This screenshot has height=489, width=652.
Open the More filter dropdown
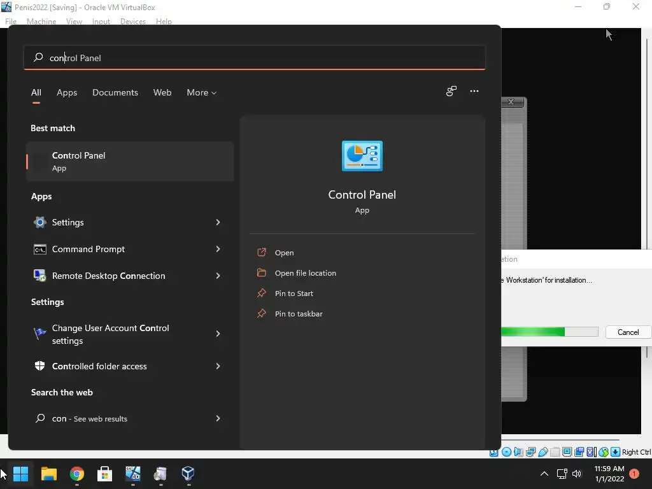[202, 92]
